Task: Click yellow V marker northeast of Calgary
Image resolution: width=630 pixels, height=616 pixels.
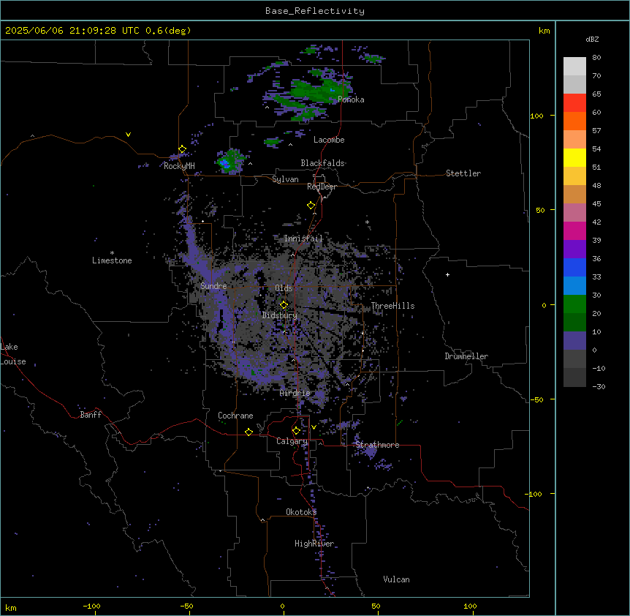Action: (x=314, y=427)
